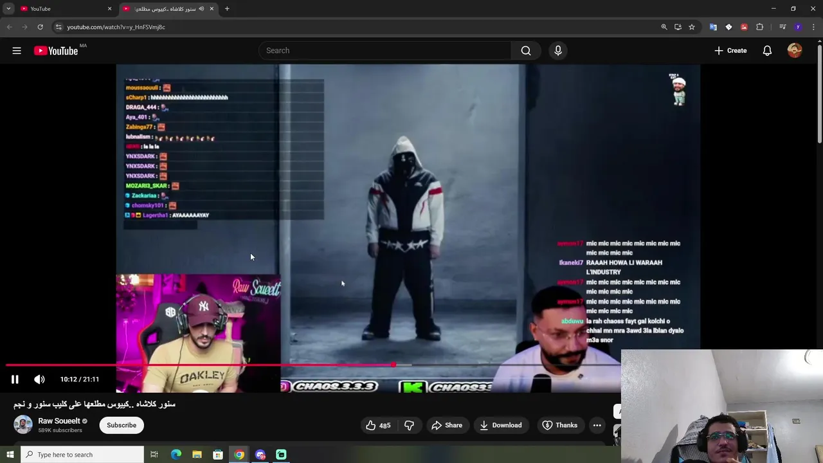Bookmark this page with star
The image size is (823, 463).
click(x=692, y=27)
